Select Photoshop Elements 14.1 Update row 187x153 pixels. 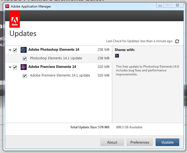point(59,58)
